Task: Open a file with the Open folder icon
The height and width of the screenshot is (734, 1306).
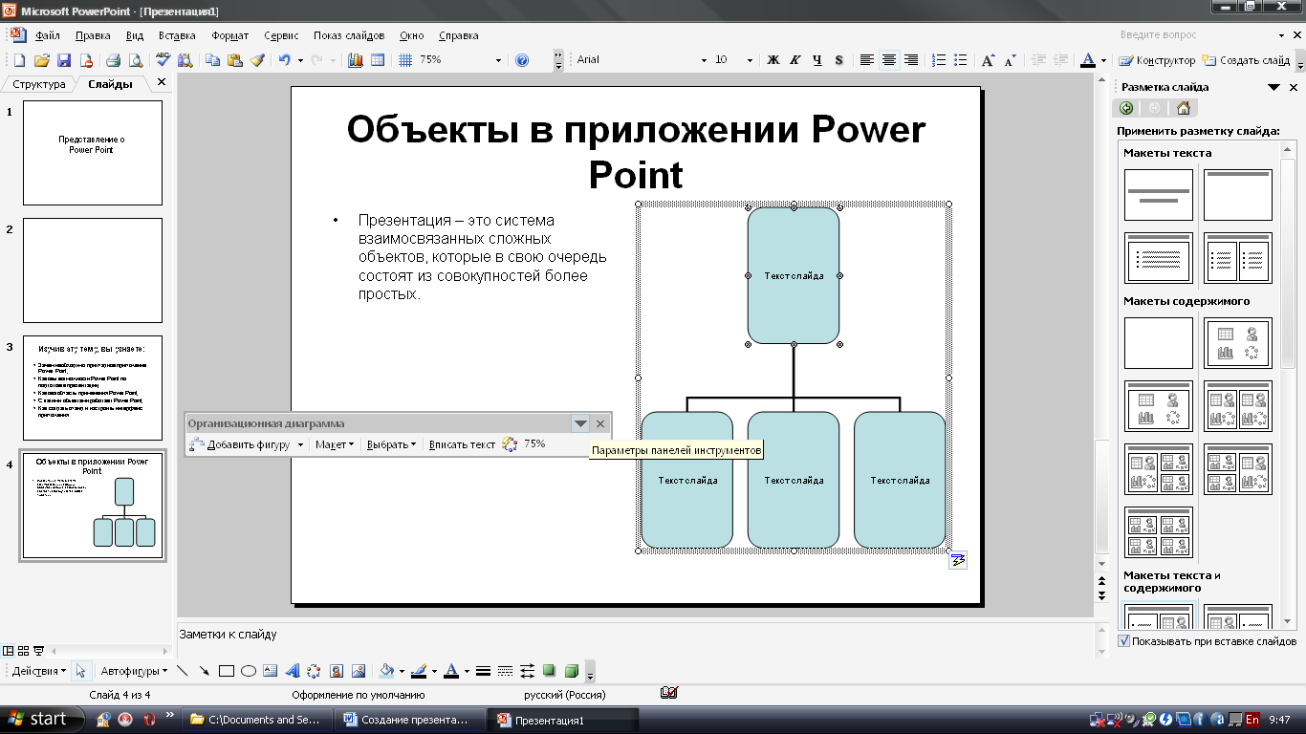Action: click(42, 59)
